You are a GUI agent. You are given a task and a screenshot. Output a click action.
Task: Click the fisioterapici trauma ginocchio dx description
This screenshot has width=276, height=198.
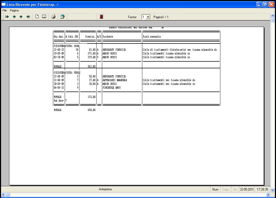tap(180, 50)
